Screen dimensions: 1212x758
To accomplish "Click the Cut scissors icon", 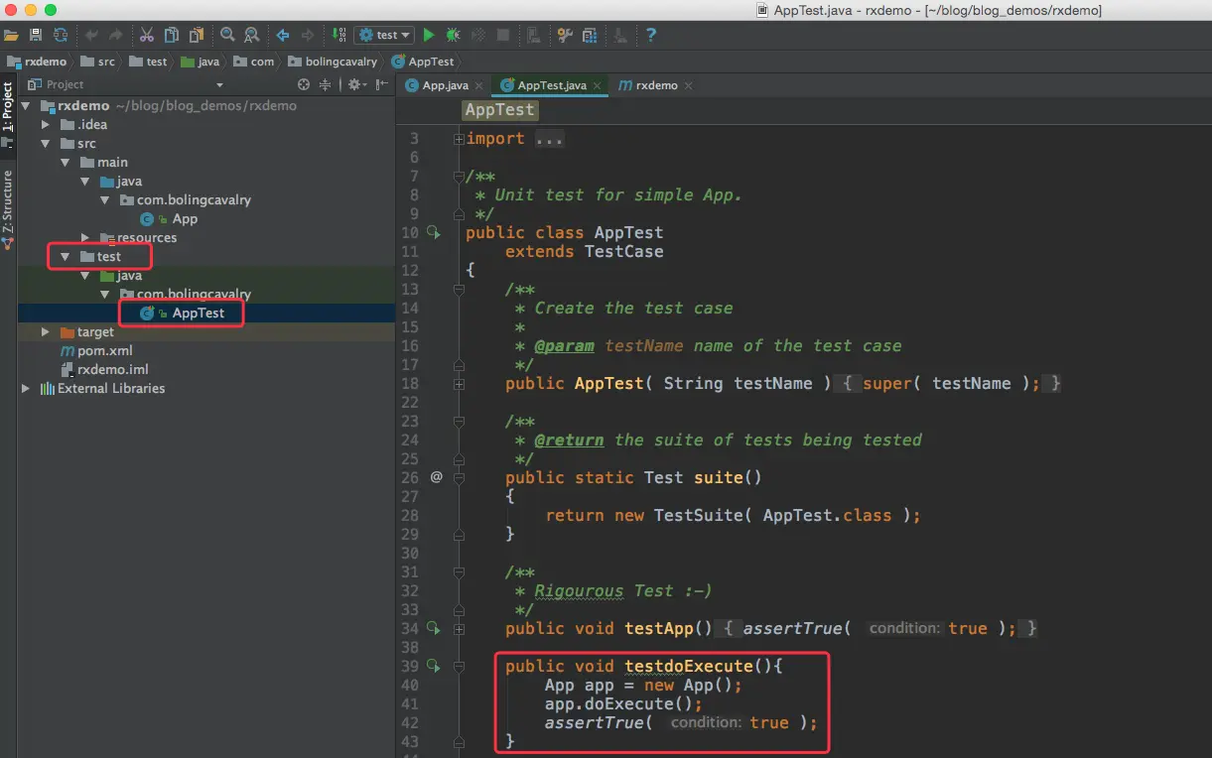I will coord(147,35).
